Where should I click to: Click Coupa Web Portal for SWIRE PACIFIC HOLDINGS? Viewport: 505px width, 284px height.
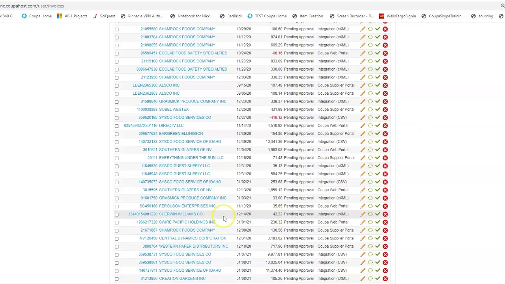pyautogui.click(x=333, y=222)
